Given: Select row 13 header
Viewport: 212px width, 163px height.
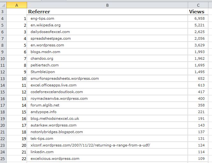Looking at the screenshot, I should (3, 78).
